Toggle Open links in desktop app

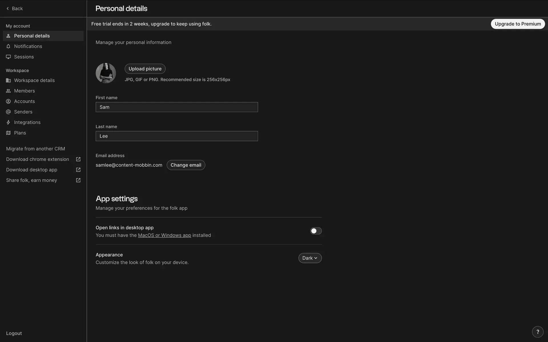click(316, 231)
